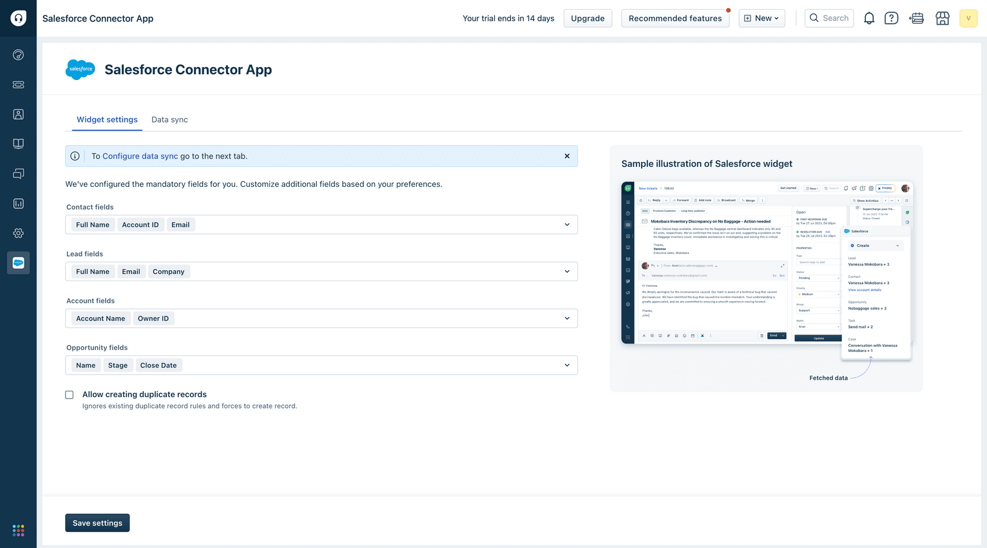The width and height of the screenshot is (987, 548).
Task: Open the marketplace store icon
Action: [x=943, y=18]
